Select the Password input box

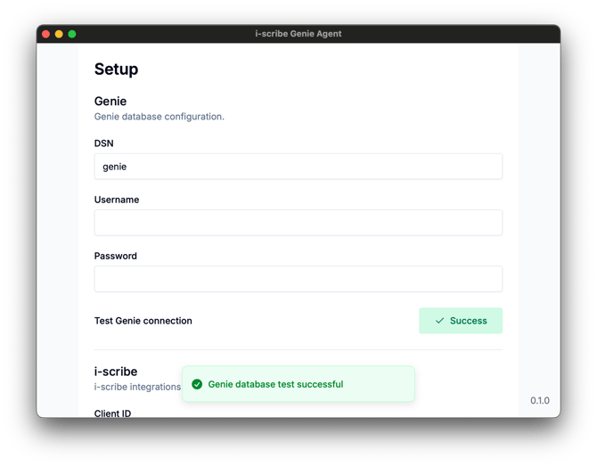[x=298, y=279]
